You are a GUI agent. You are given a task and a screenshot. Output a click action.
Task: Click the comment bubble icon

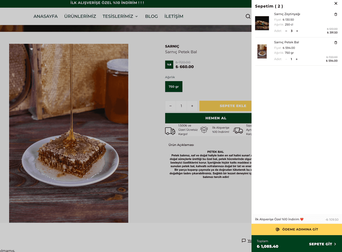pyautogui.click(x=244, y=240)
